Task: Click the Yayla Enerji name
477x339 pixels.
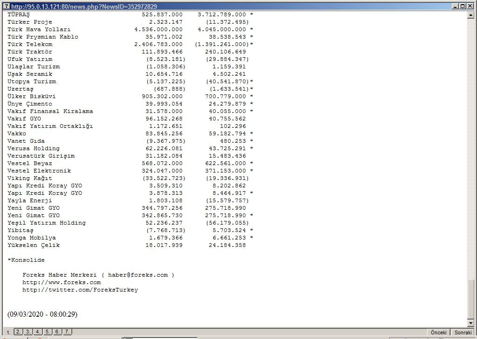Action: [30, 200]
